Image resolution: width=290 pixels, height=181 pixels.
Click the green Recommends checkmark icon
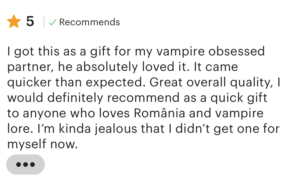click(x=53, y=22)
